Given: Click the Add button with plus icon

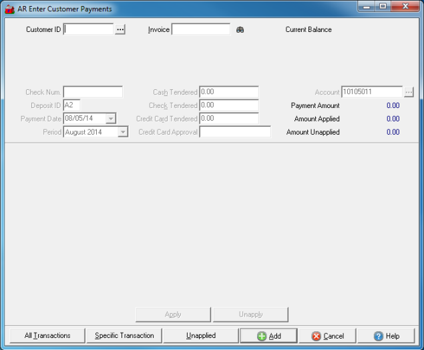Looking at the screenshot, I should tap(268, 336).
